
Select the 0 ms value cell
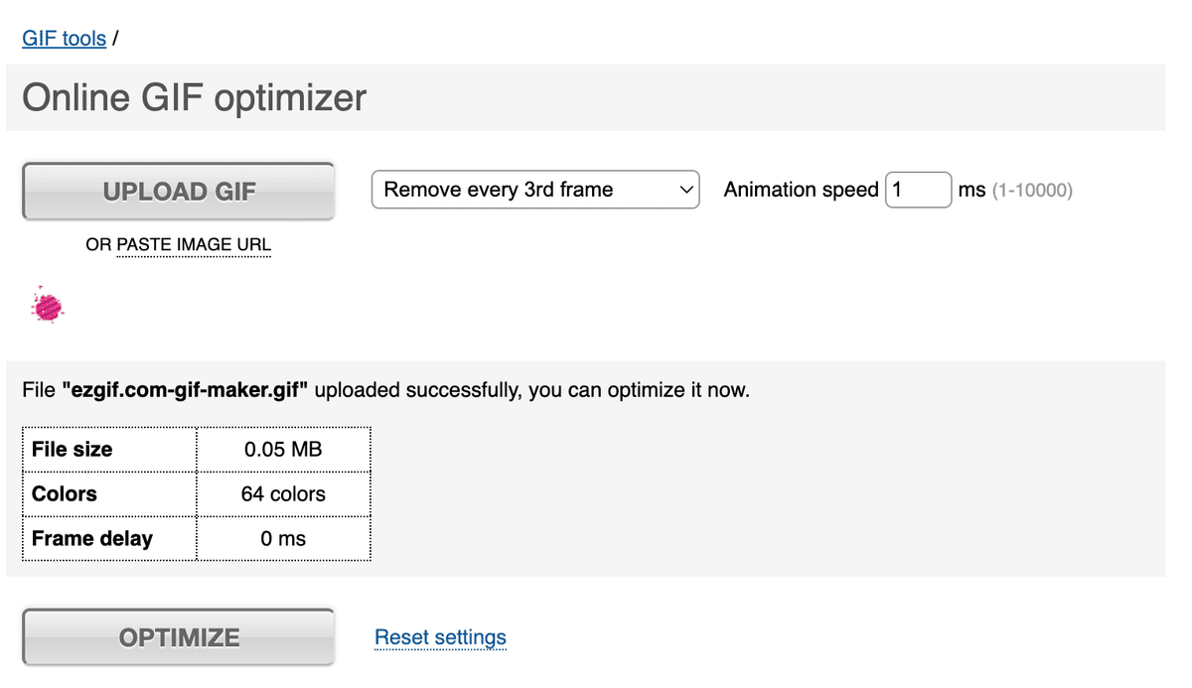283,539
